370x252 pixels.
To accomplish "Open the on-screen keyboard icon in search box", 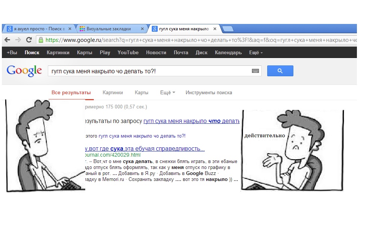I will click(x=255, y=71).
